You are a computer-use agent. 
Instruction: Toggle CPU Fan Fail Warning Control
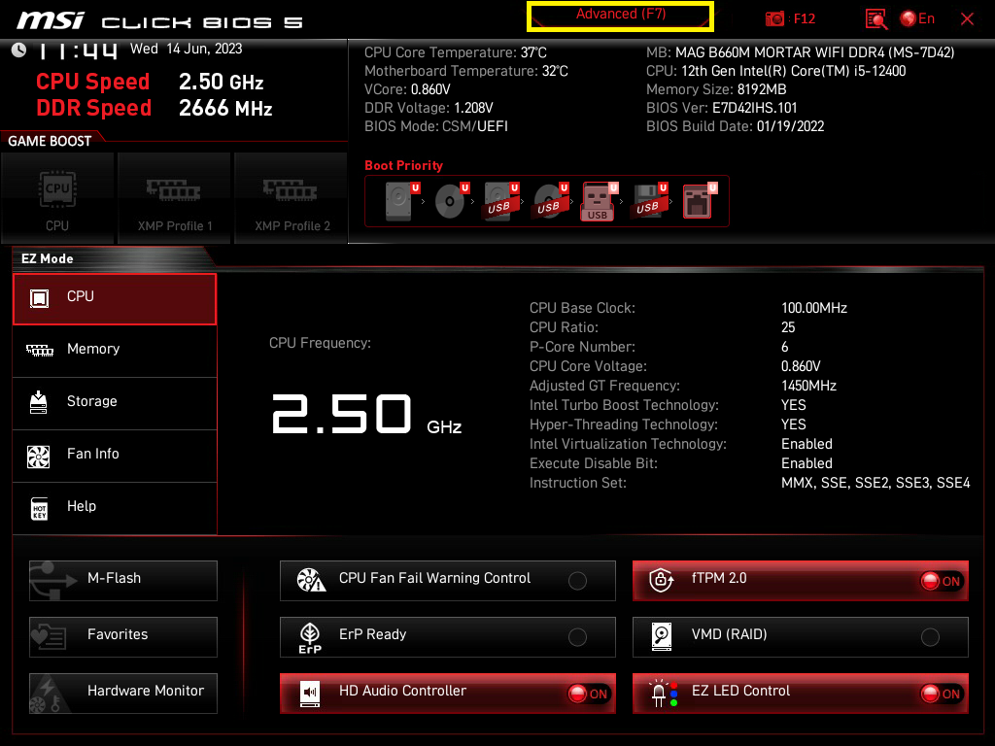pos(447,581)
